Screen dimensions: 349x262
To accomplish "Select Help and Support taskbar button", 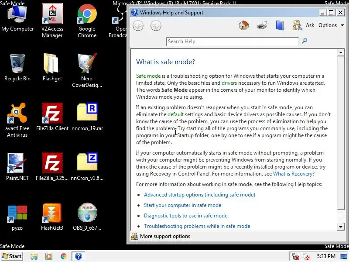I will pos(78,256).
